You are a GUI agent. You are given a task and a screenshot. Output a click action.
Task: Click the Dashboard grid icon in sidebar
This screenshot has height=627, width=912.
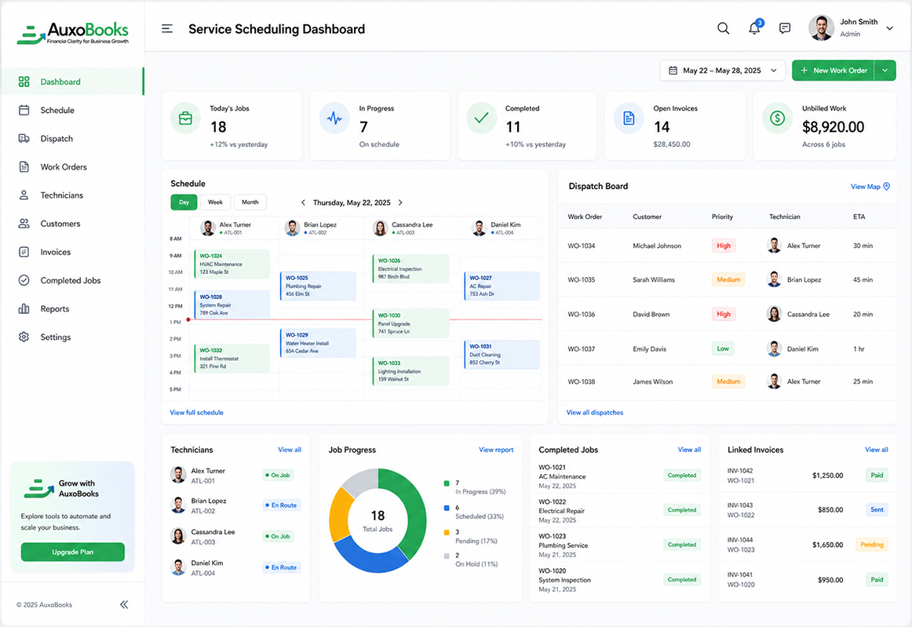pyautogui.click(x=24, y=82)
